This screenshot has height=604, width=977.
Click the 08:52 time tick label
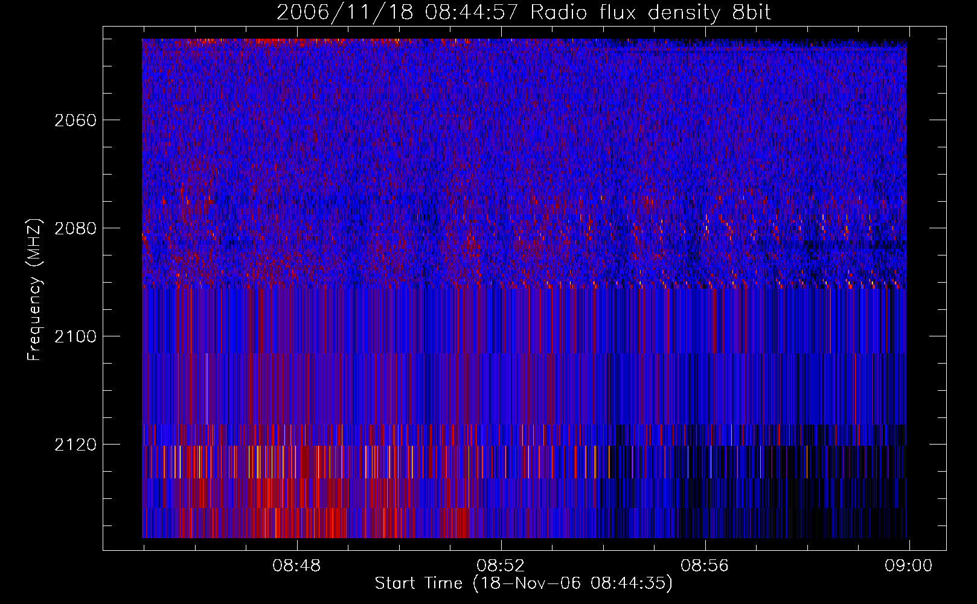(501, 566)
